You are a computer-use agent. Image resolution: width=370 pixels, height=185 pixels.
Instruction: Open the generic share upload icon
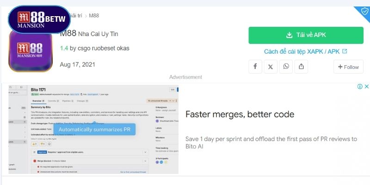click(301, 67)
